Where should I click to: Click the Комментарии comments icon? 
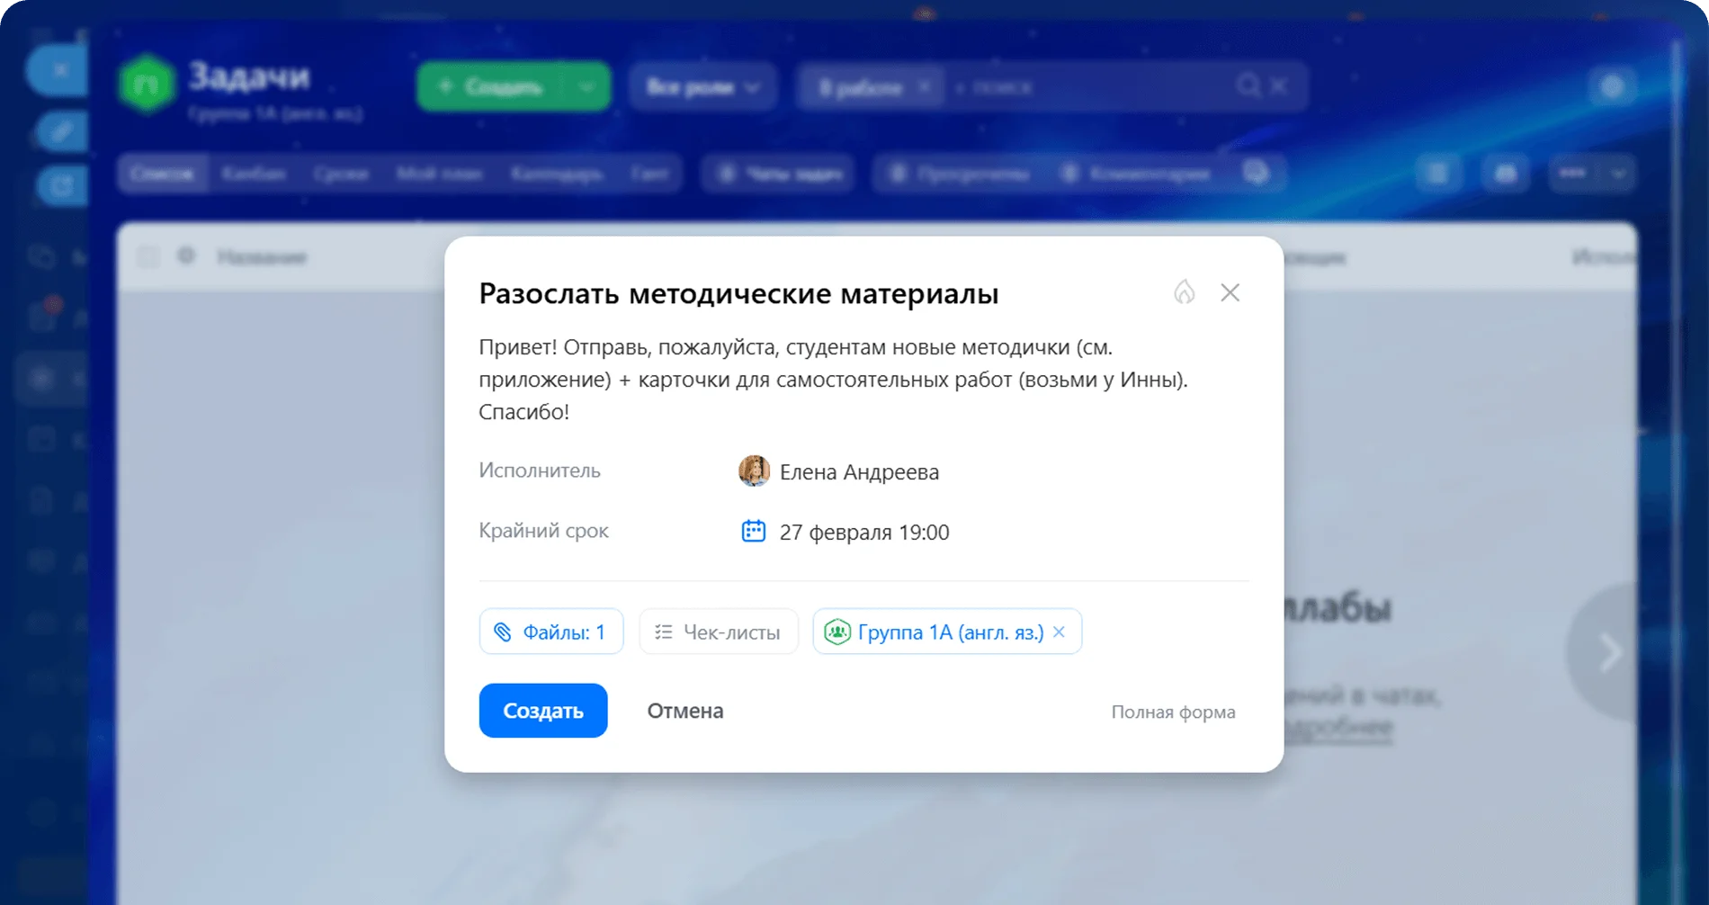click(x=1069, y=173)
